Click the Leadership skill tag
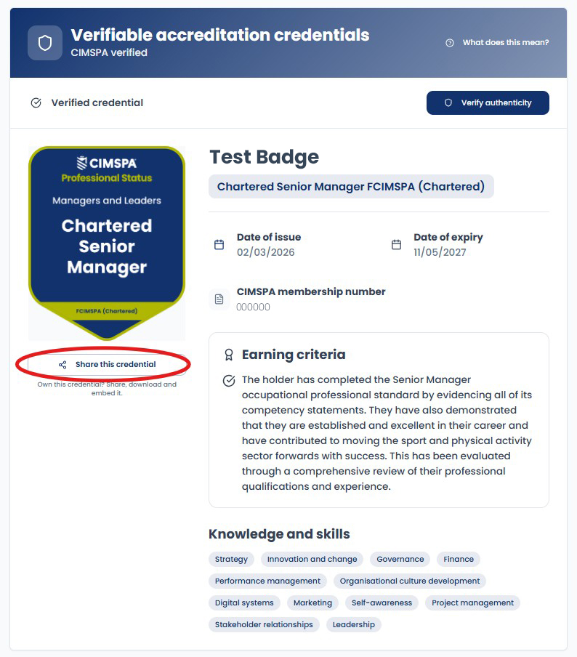This screenshot has height=657, width=577. click(354, 624)
